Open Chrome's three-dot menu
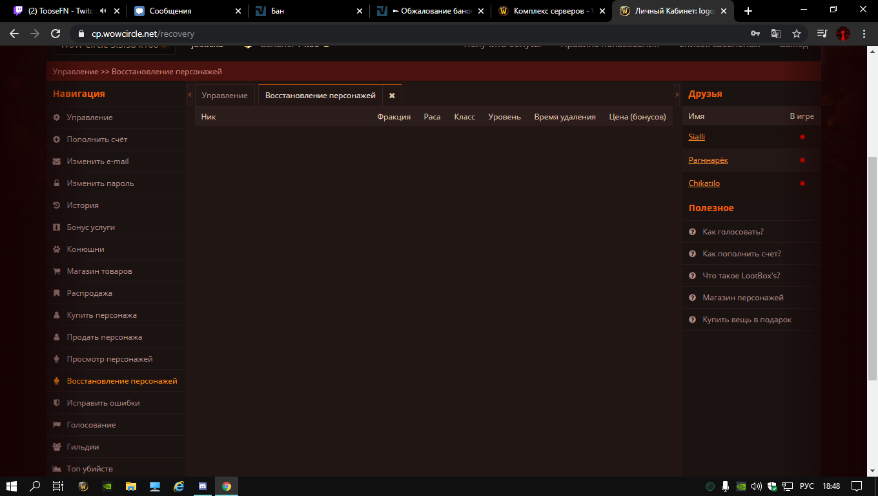This screenshot has width=878, height=496. click(x=864, y=34)
